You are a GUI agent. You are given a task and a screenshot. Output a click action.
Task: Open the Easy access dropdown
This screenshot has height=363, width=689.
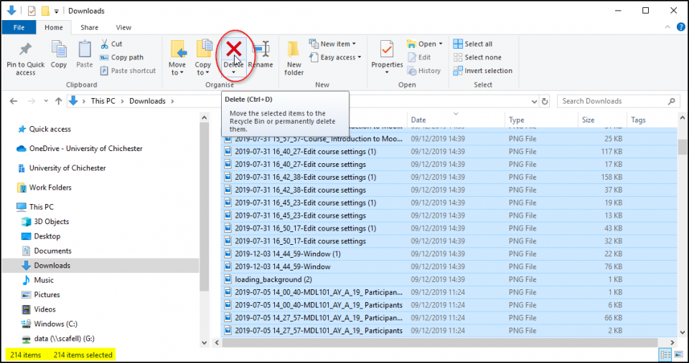(335, 57)
